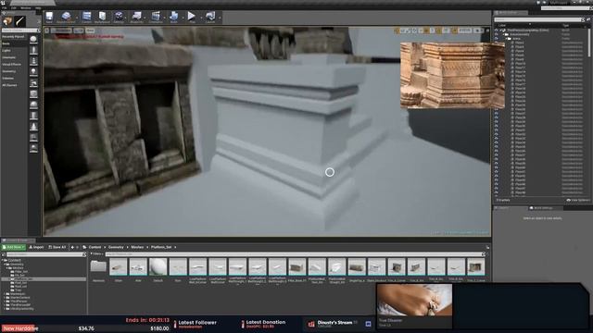Click the Save All button
Viewport: 593px width, 333px height.
point(57,247)
